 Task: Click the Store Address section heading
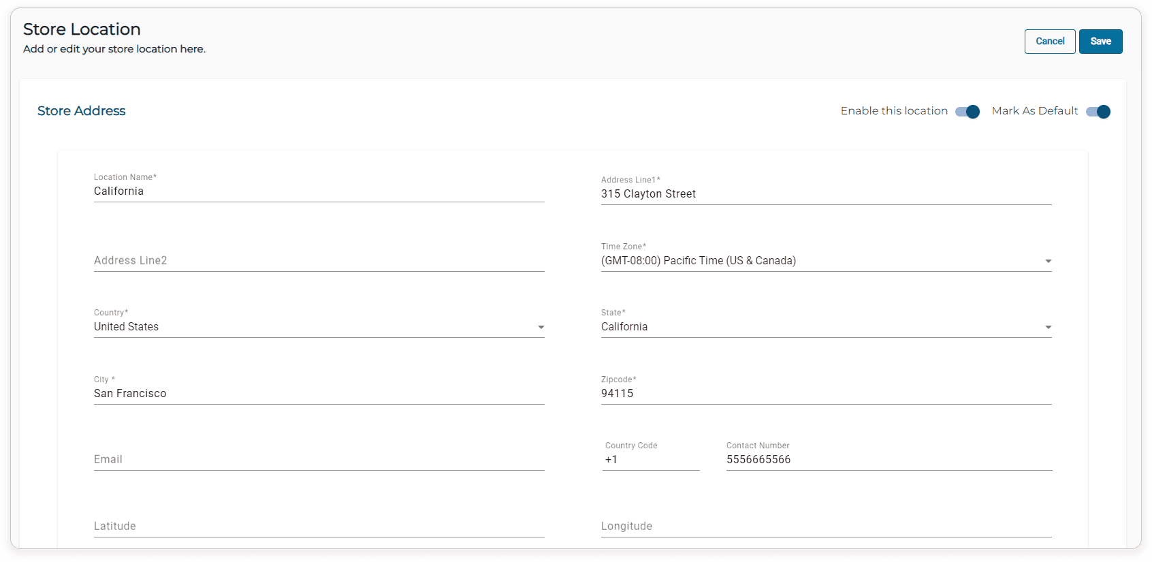click(x=82, y=111)
